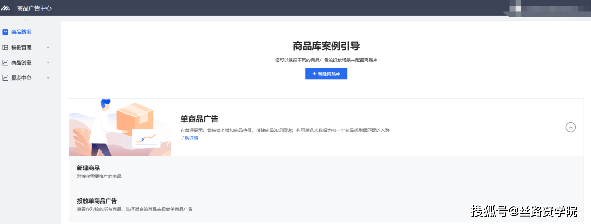The width and height of the screenshot is (591, 224).
Task: Click the 商品创意 chart icon
Action: coord(6,62)
